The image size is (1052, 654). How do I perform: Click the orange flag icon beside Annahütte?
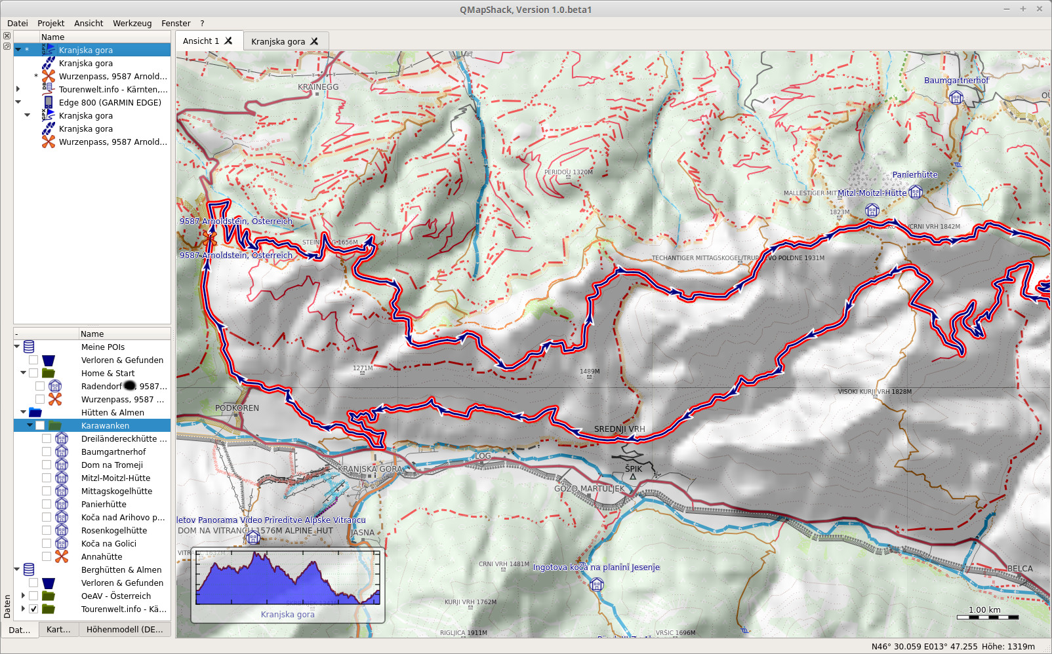[62, 556]
